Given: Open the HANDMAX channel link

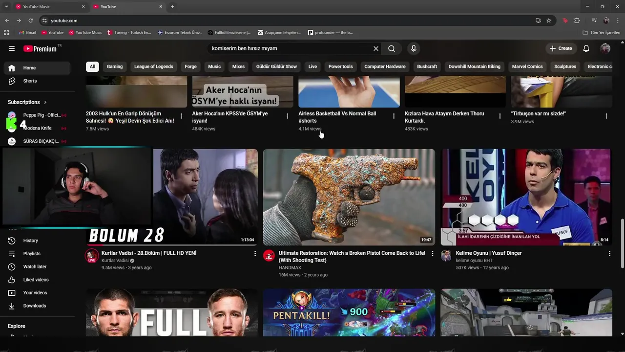Looking at the screenshot, I should [x=290, y=268].
